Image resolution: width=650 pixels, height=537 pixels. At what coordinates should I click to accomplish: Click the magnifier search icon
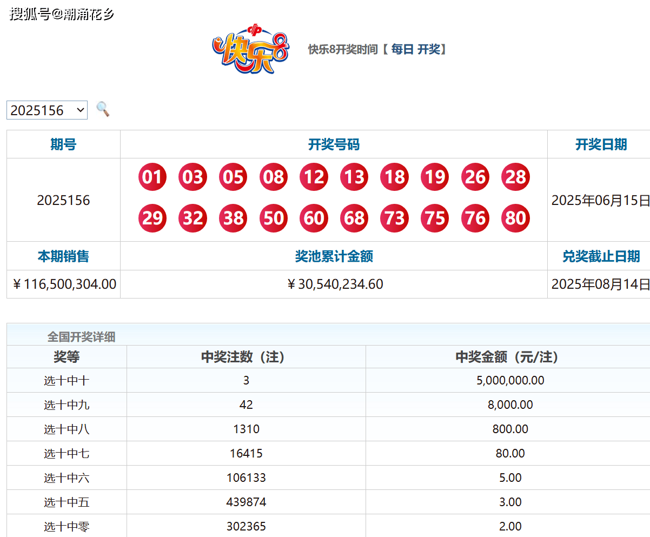(103, 109)
